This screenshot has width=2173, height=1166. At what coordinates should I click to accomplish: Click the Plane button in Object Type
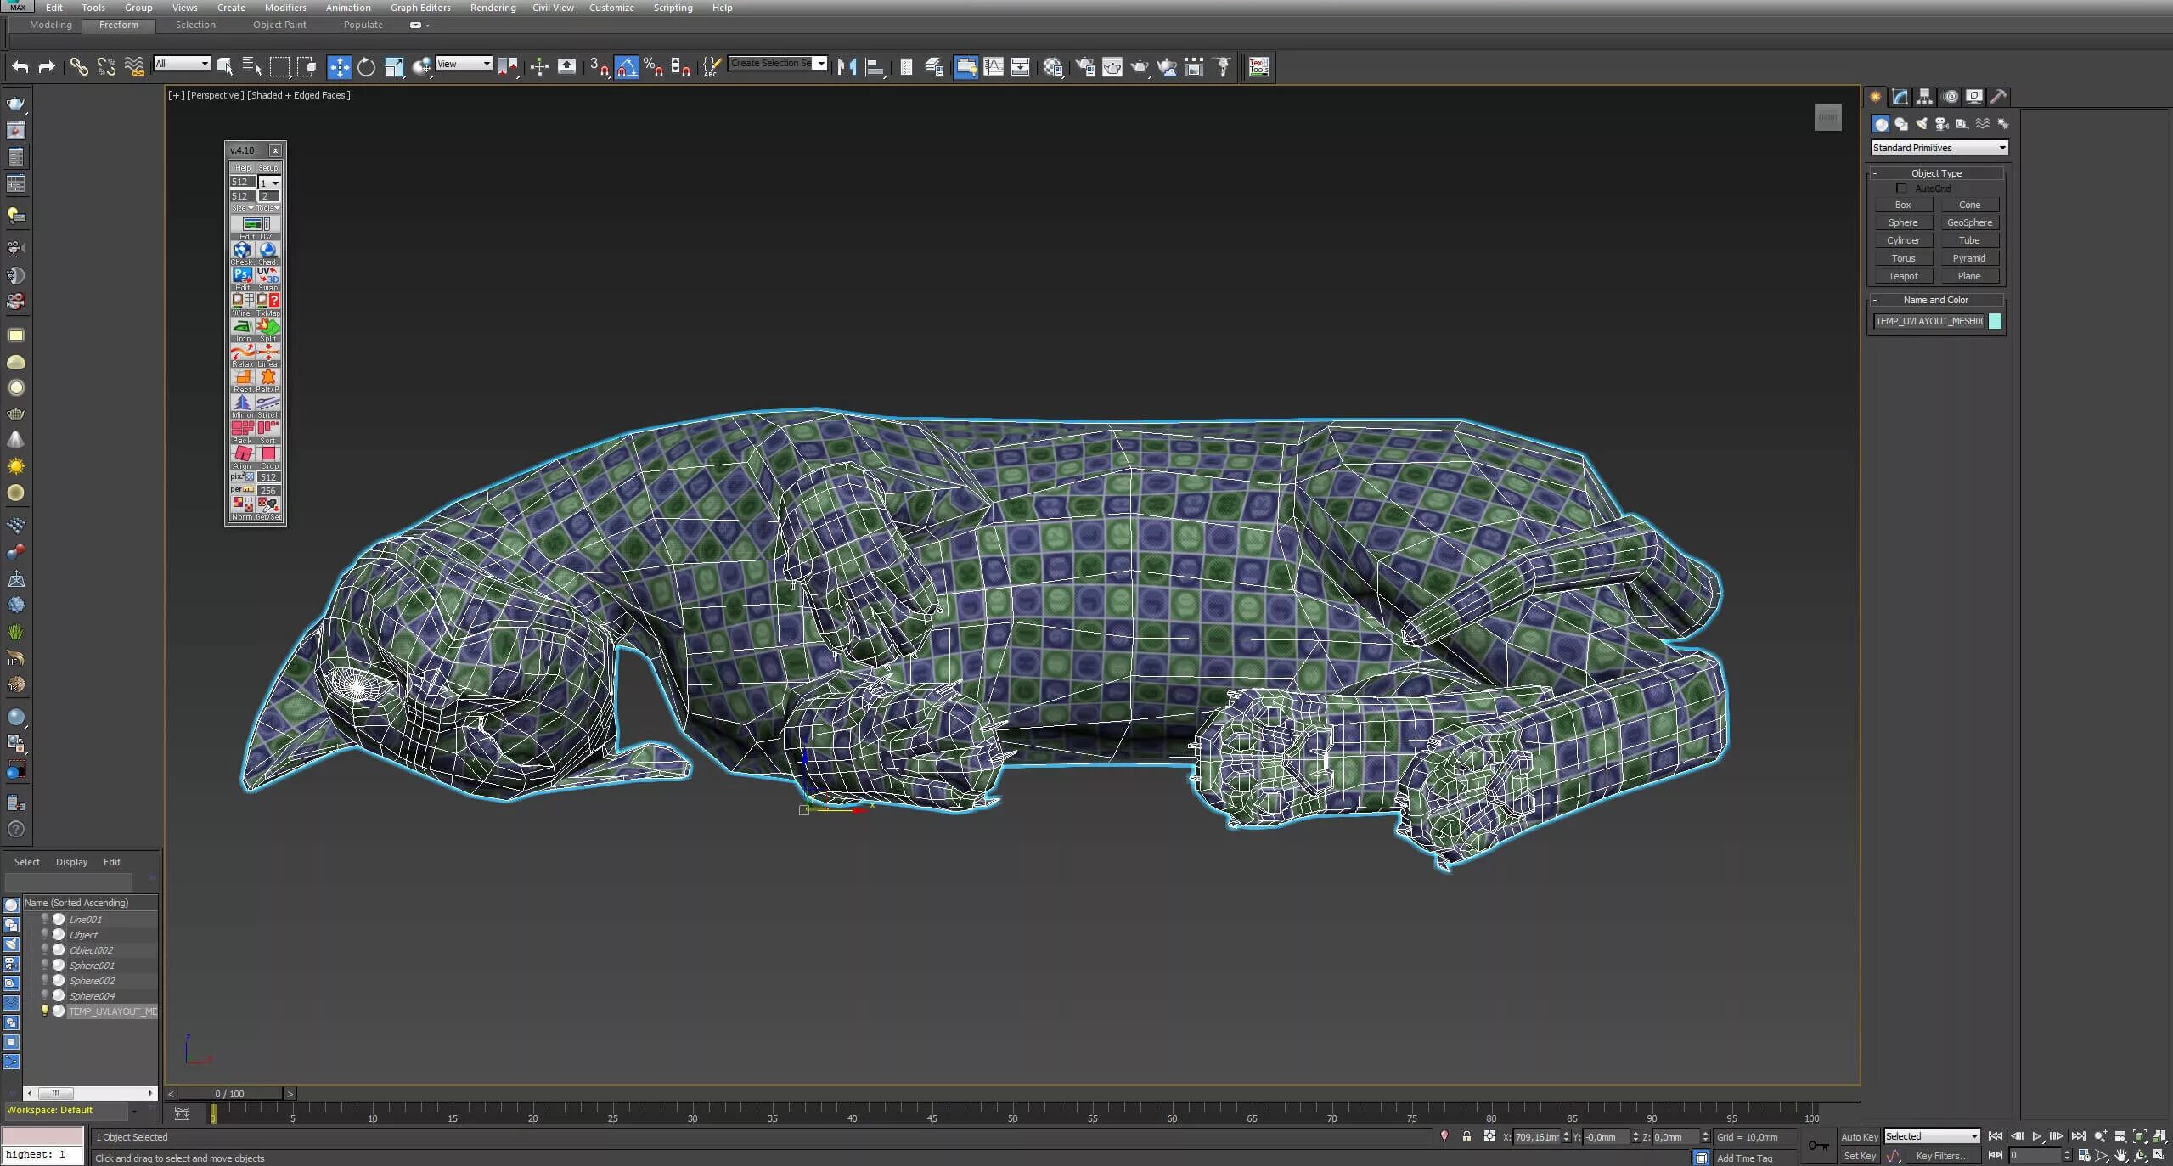(x=1970, y=274)
